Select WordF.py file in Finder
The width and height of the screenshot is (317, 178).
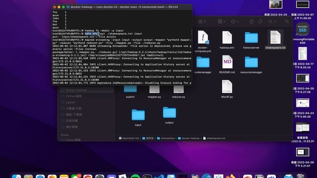[x=227, y=89]
